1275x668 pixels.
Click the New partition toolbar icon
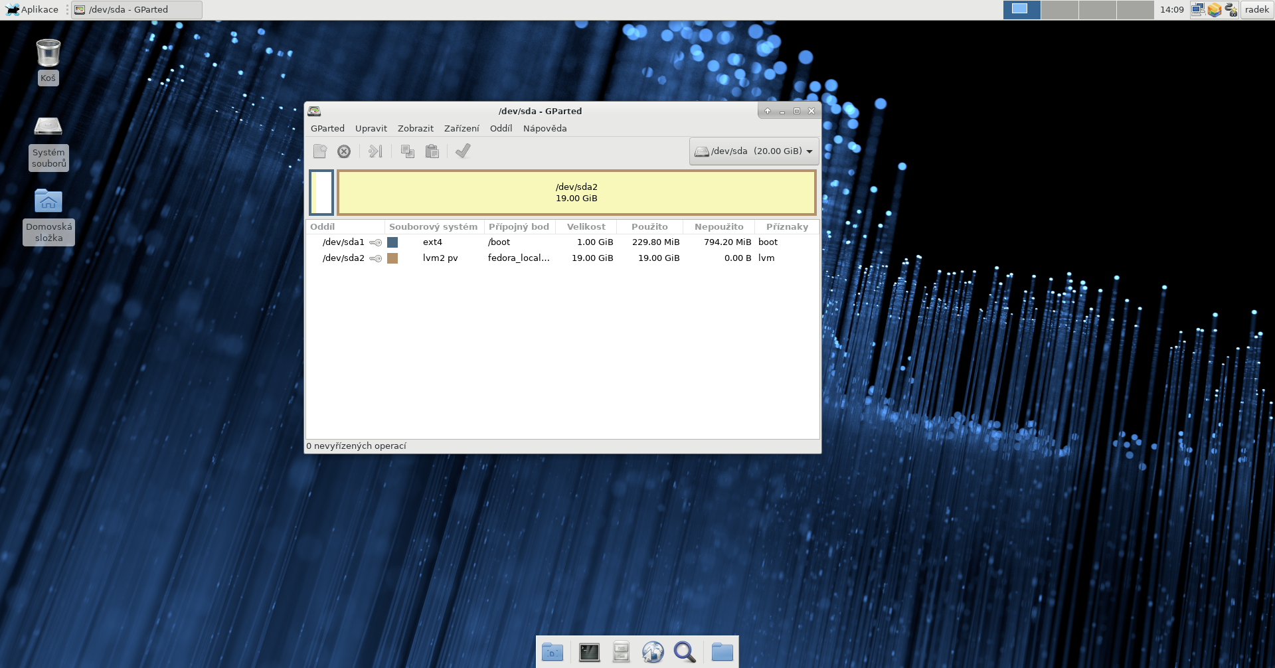pyautogui.click(x=320, y=151)
